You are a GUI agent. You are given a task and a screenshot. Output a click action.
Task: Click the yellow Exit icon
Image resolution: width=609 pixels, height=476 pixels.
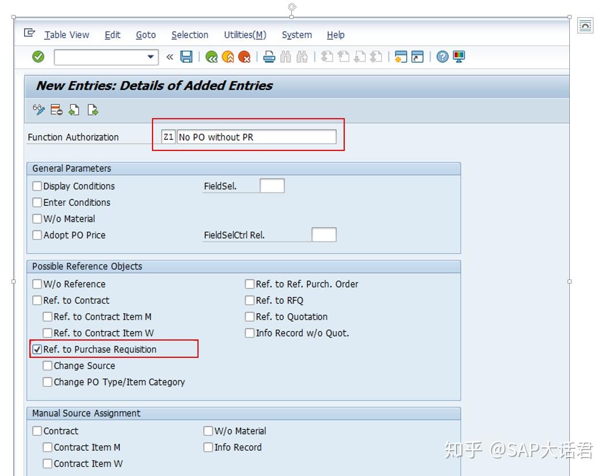[x=228, y=57]
